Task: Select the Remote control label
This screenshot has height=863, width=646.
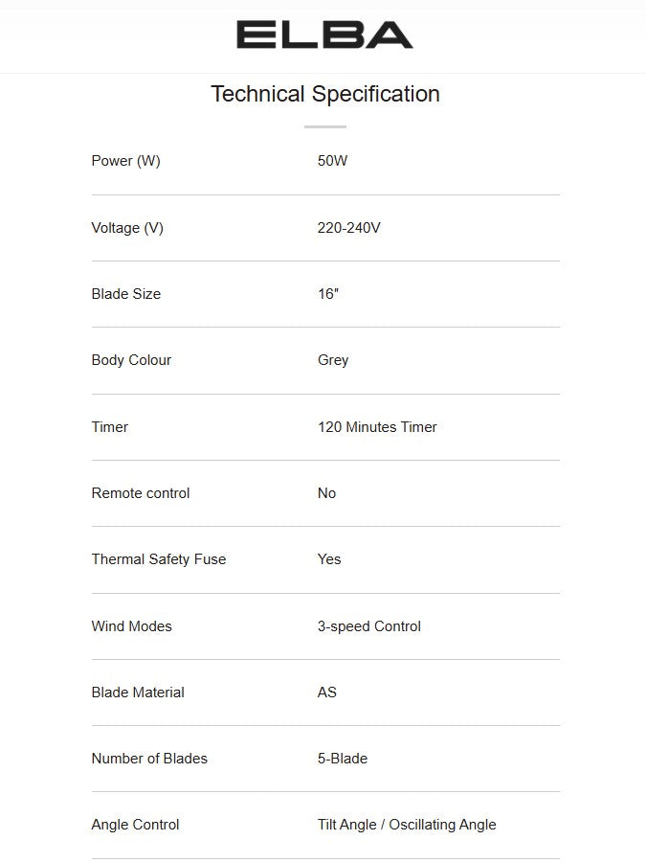Action: click(x=141, y=493)
